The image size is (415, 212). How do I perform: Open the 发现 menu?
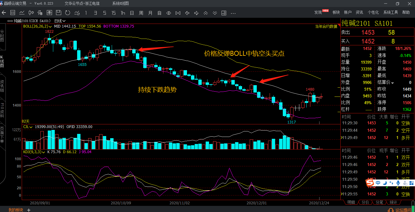(x=318, y=12)
